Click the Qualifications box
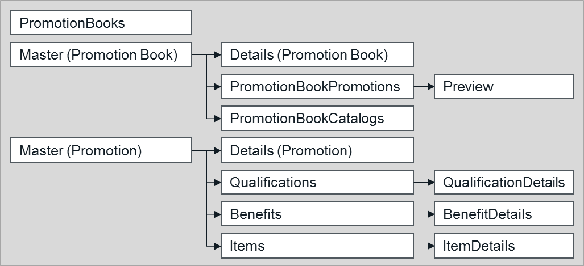The width and height of the screenshot is (584, 266). 317,183
